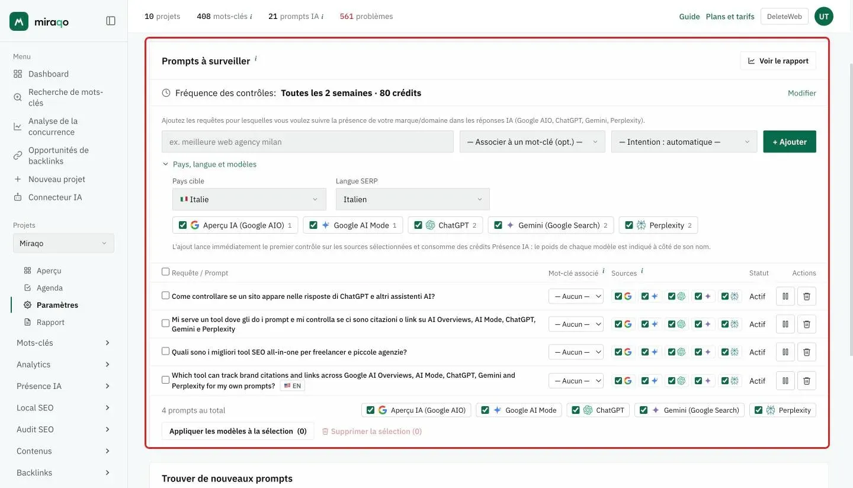This screenshot has height=488, width=853.
Task: Click the prompt input field 'ex. meilleure web agency milan'
Action: (307, 142)
